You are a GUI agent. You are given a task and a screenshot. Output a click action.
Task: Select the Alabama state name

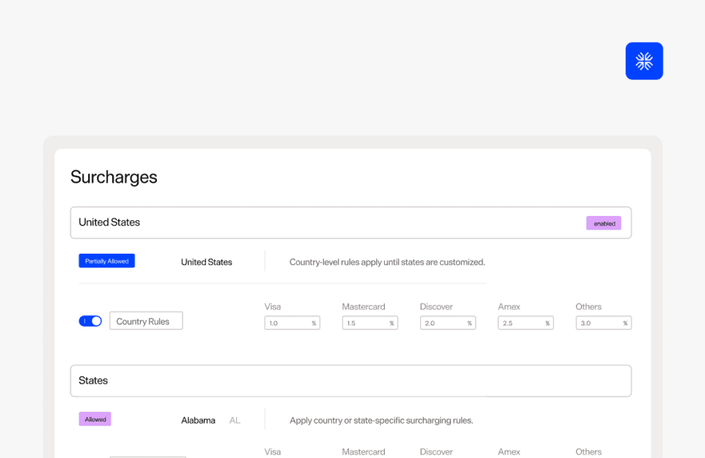click(198, 420)
